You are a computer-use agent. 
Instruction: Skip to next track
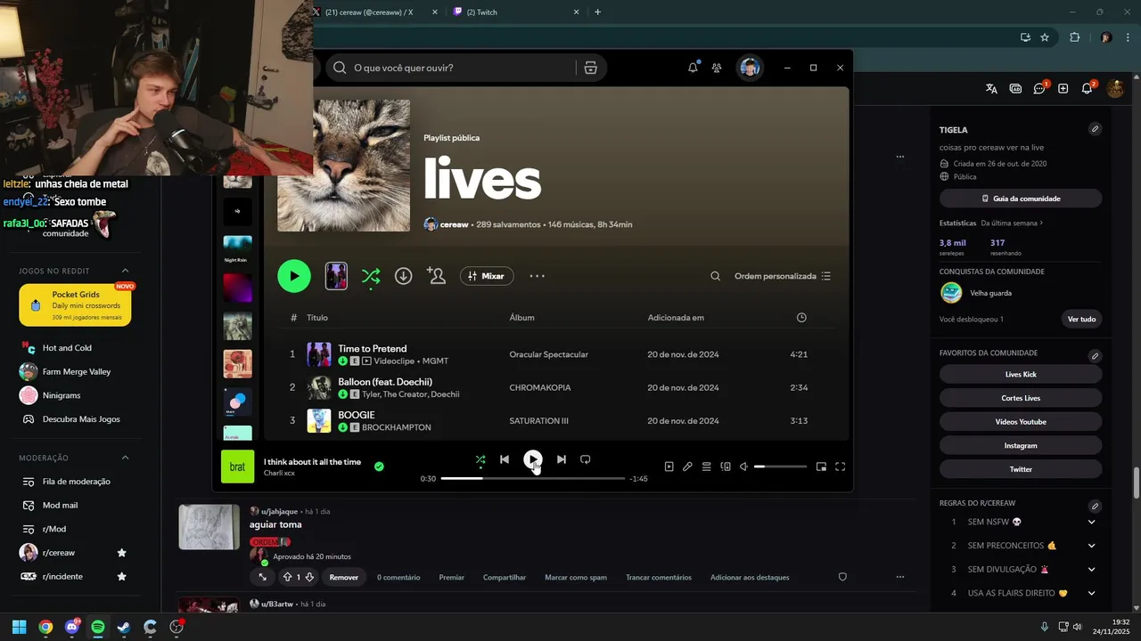click(561, 459)
